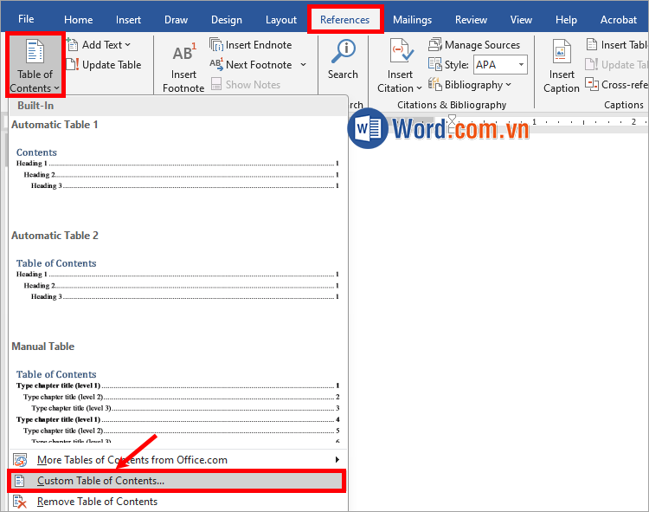Choose More Tables of Contents from Office.com

[177, 460]
